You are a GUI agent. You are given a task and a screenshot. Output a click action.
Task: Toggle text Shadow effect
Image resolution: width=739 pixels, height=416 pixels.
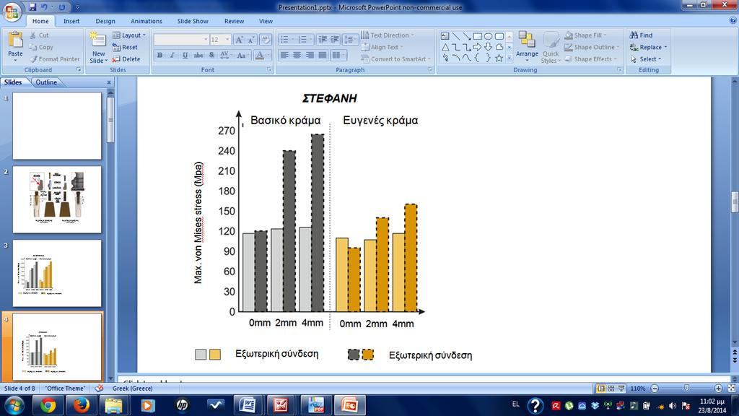point(211,55)
